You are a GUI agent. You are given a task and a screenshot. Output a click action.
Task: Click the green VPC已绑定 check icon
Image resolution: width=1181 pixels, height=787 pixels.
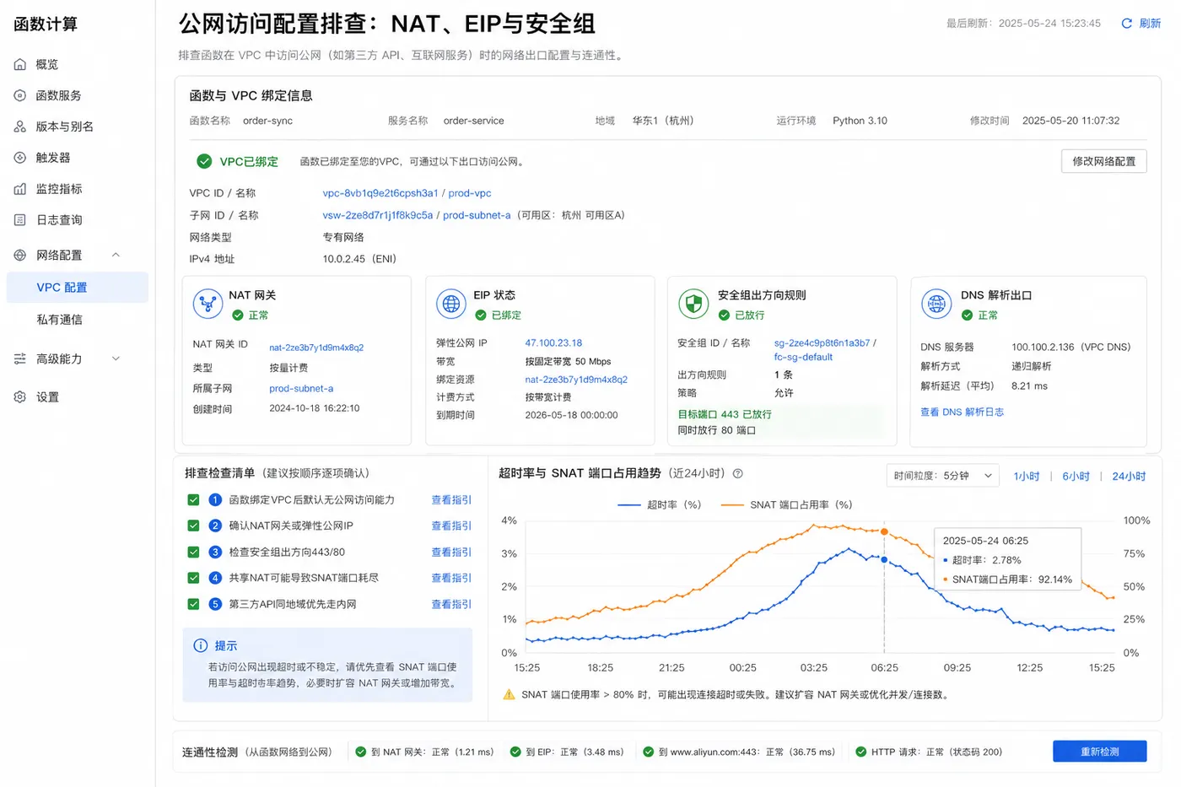click(204, 161)
